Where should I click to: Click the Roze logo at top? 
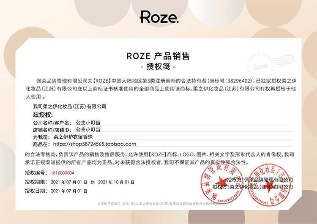[x=159, y=17]
